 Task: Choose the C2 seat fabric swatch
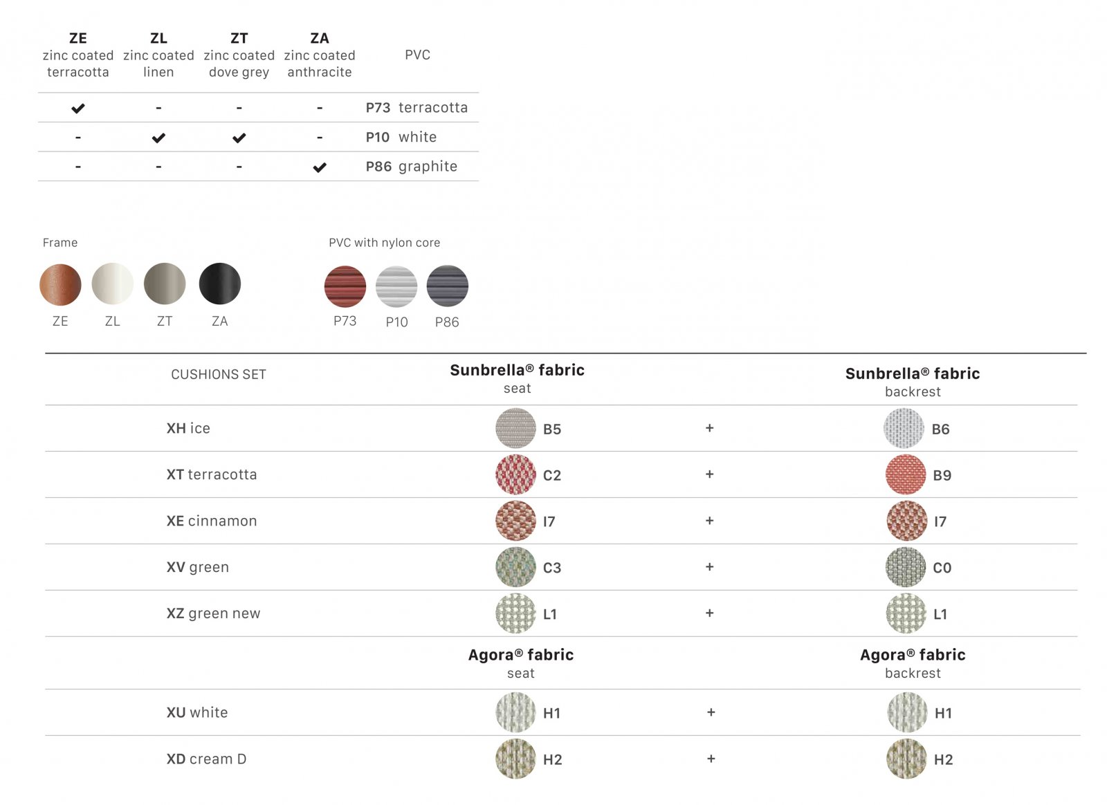[x=515, y=474]
